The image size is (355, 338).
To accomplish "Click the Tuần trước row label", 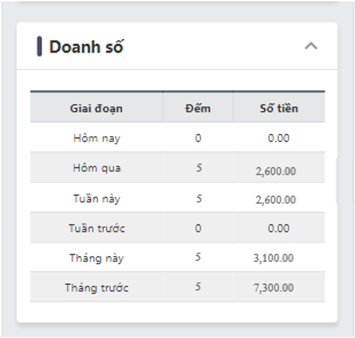I will [97, 228].
